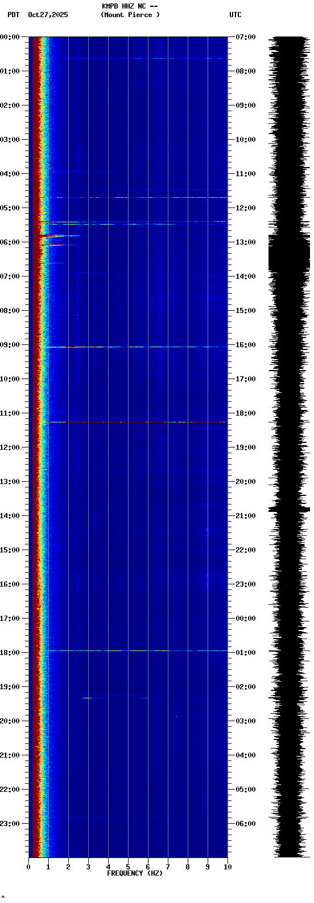The width and height of the screenshot is (314, 903).
Task: Click the UTC time label '14:00'
Action: coord(246,276)
